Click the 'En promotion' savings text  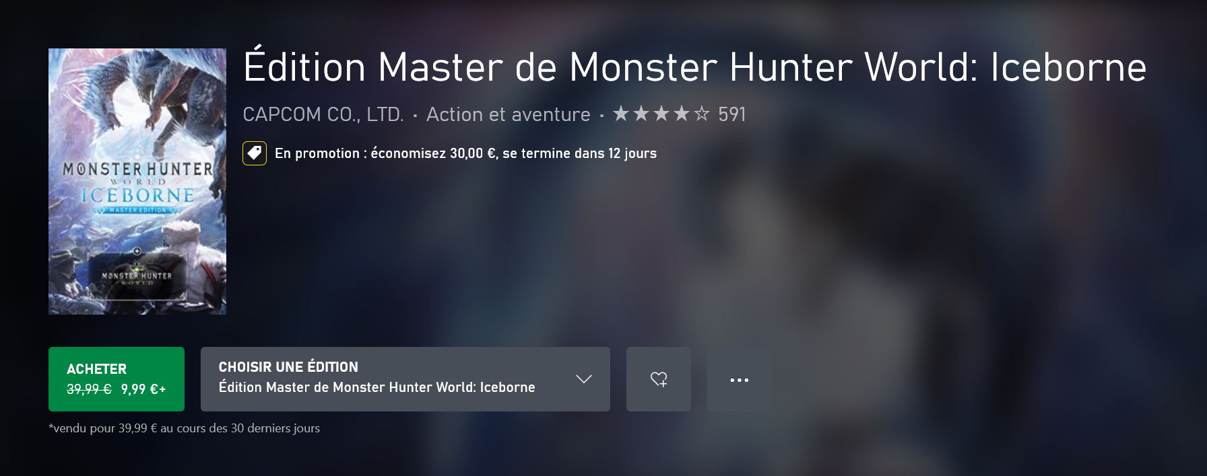(x=465, y=153)
